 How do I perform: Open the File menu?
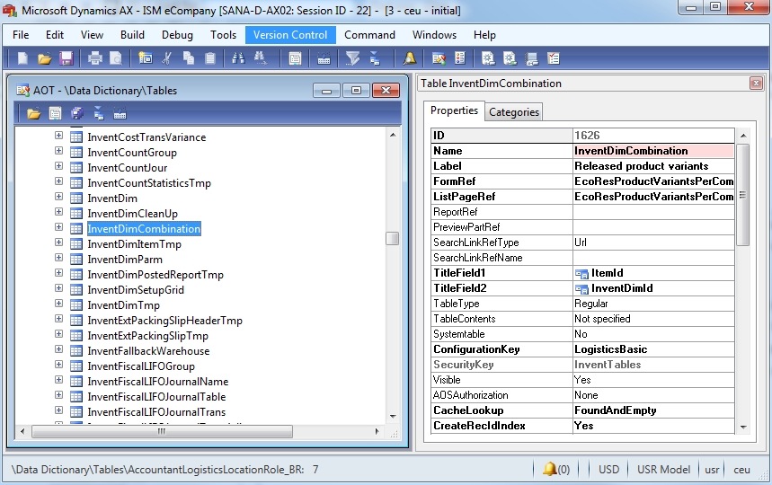pyautogui.click(x=21, y=35)
